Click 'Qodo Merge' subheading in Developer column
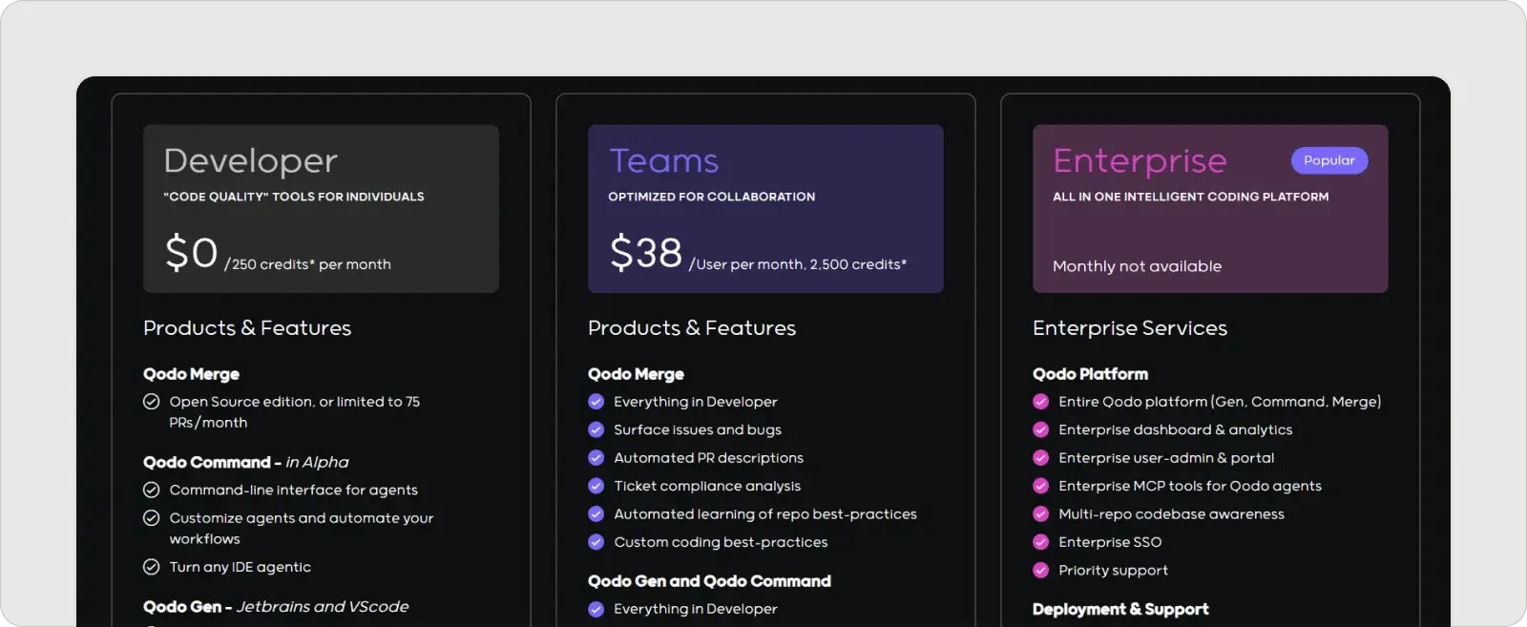 [x=191, y=374]
